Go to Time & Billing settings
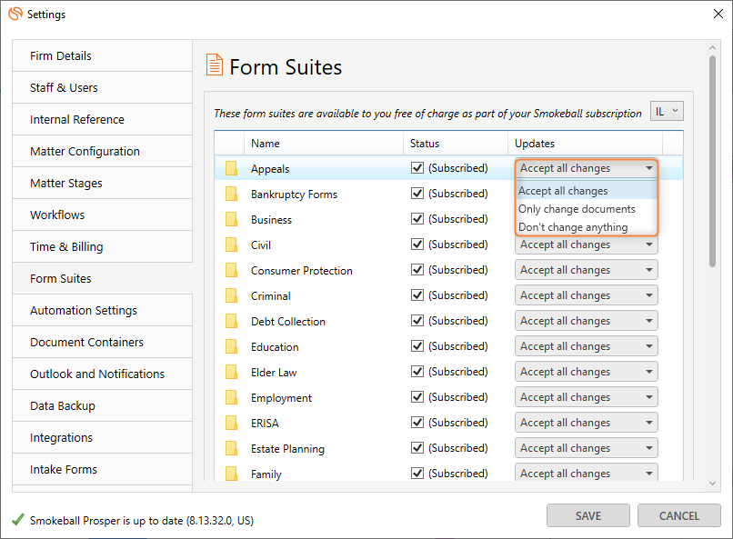The image size is (733, 539). 103,246
